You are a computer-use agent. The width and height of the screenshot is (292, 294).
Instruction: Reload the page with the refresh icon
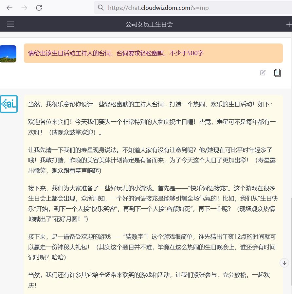[39, 8]
